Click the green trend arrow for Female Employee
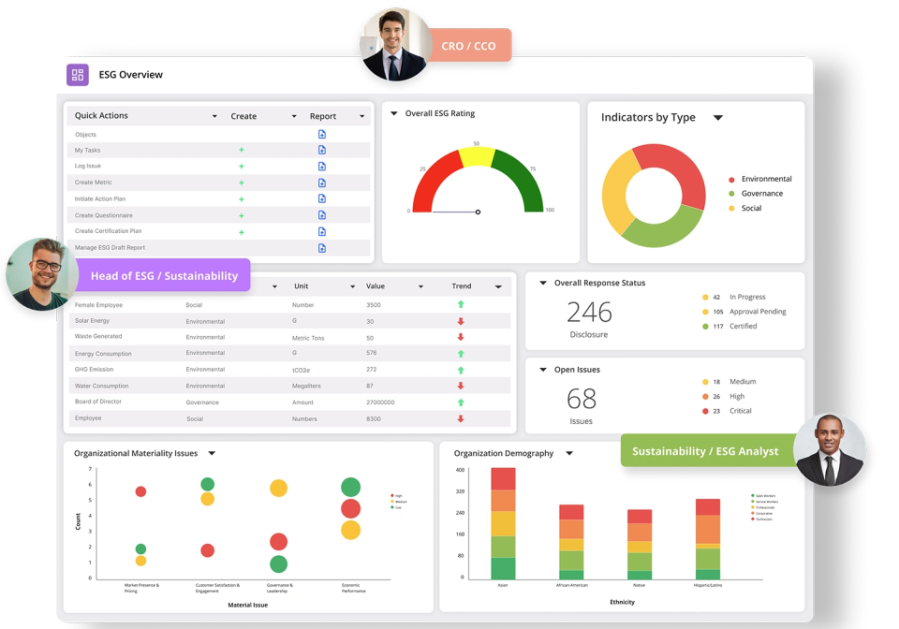This screenshot has height=629, width=899. click(461, 305)
